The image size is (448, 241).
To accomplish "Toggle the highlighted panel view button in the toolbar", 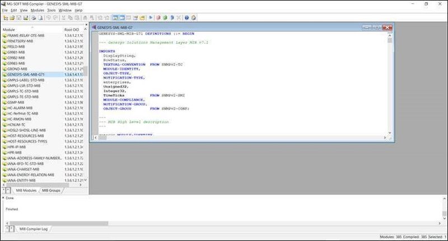I will [x=115, y=17].
